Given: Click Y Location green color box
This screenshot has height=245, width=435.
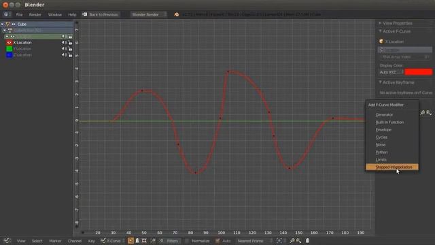Looking at the screenshot, I should point(9,48).
